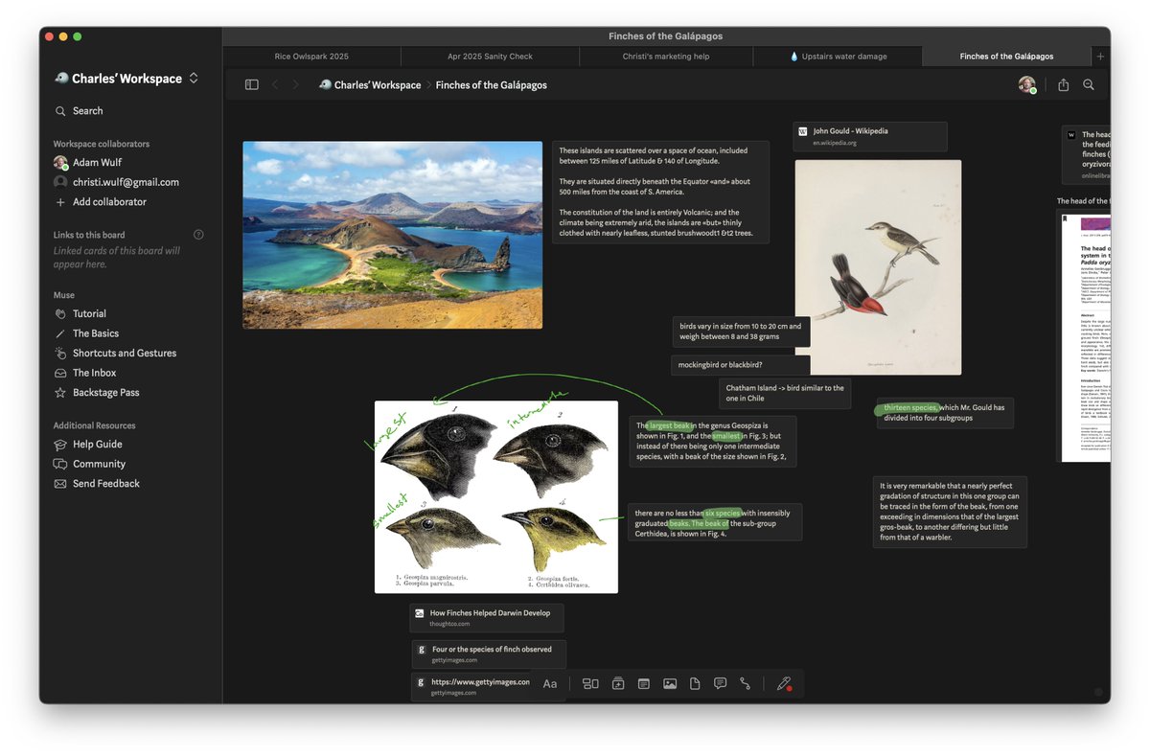This screenshot has width=1150, height=756.
Task: Click the collaborator avatar in the header
Action: 1026,84
